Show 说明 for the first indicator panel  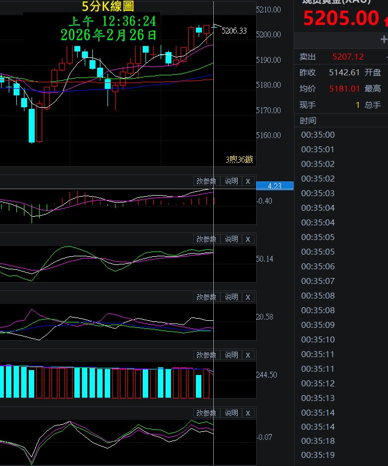coord(231,181)
